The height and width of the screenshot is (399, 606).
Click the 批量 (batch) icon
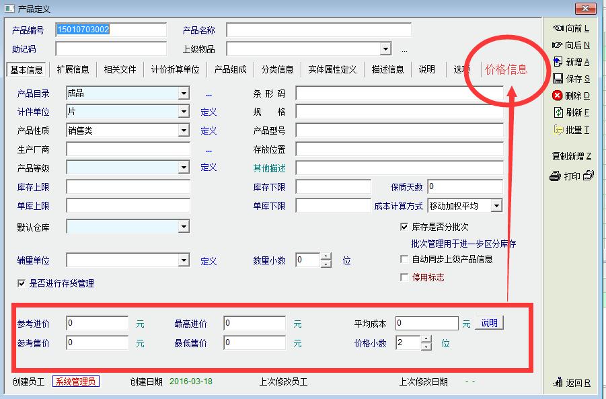558,130
